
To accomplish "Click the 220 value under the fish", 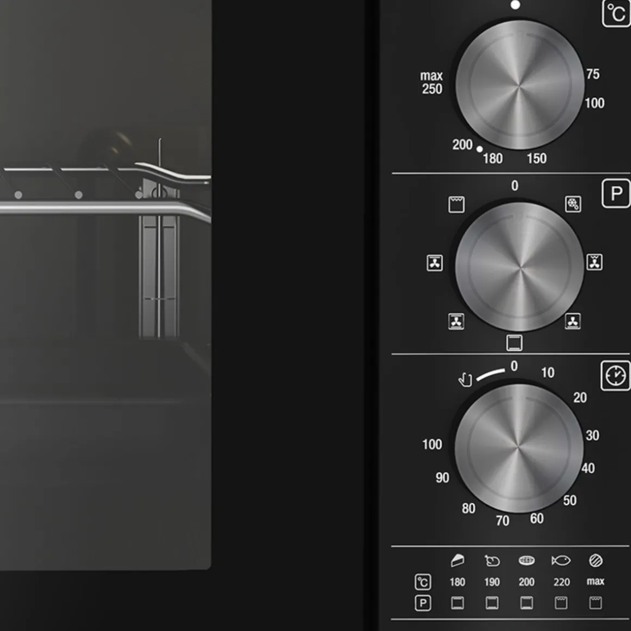I will 561,582.
